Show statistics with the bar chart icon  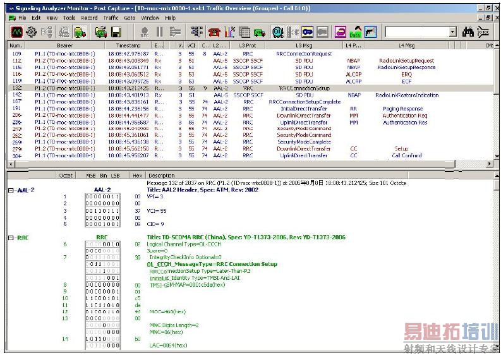point(230,32)
